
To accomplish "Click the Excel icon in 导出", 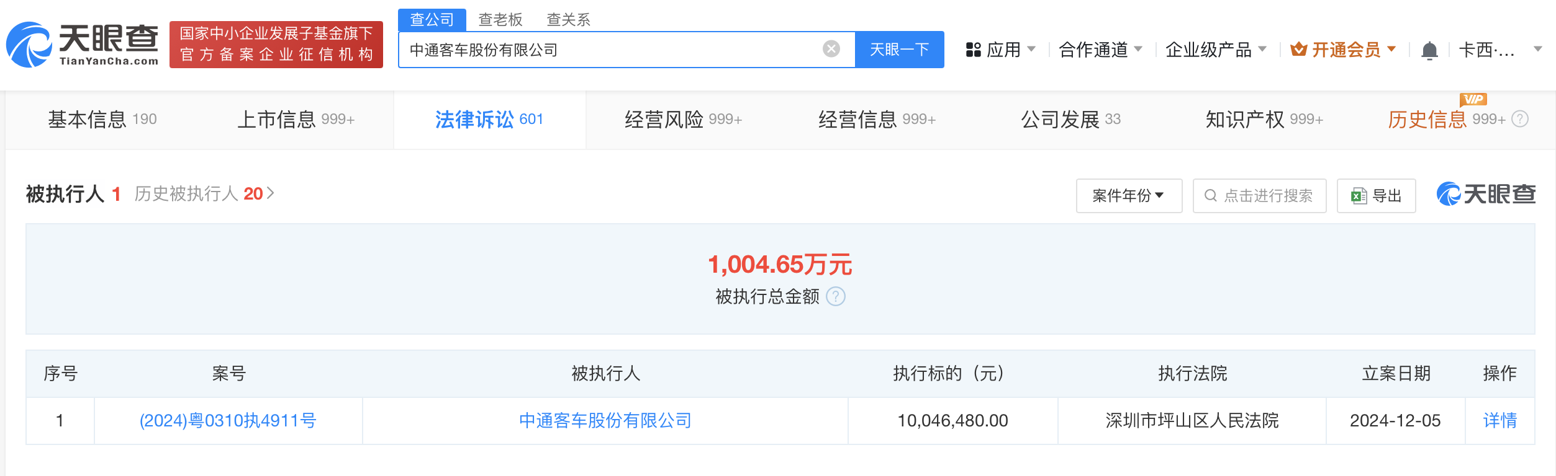I will click(1359, 196).
